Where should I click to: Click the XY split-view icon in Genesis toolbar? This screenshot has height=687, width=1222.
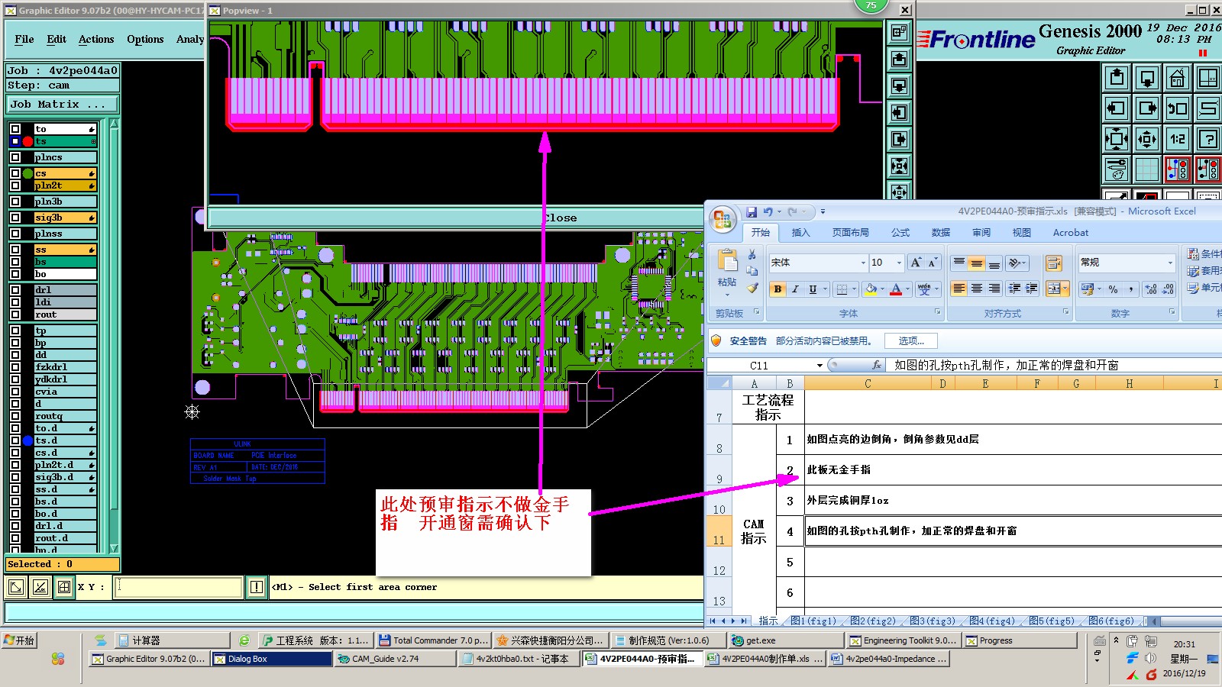tap(1207, 78)
